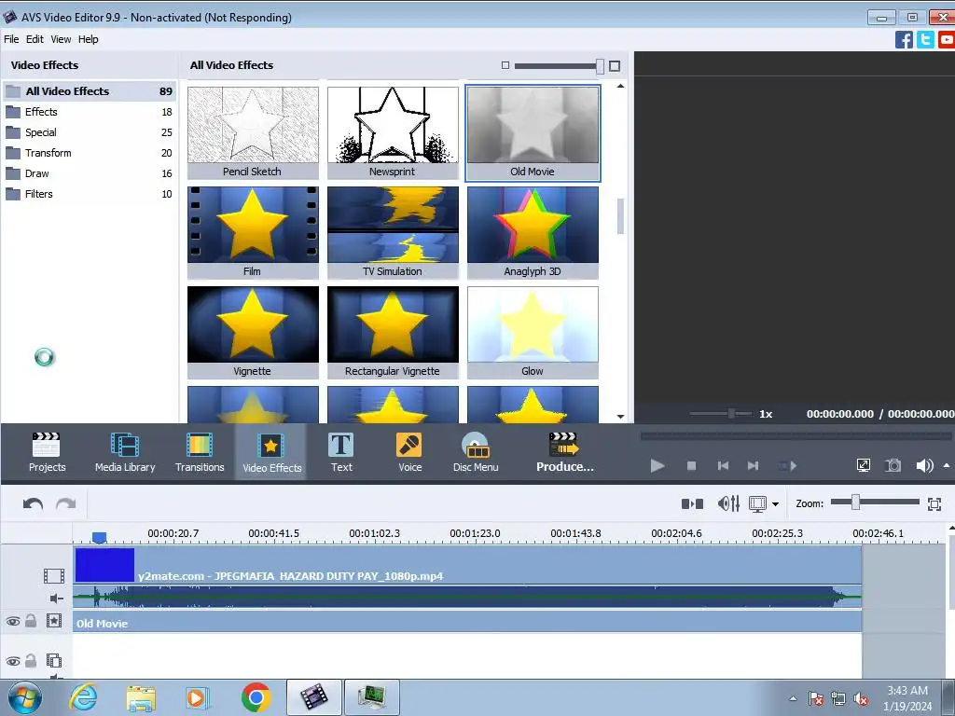The image size is (955, 716).
Task: Select the Video Effects toolbar button
Action: point(271,452)
